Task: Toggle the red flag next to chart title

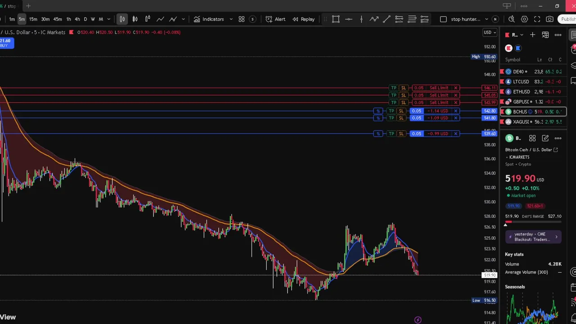Action: pyautogui.click(x=71, y=32)
